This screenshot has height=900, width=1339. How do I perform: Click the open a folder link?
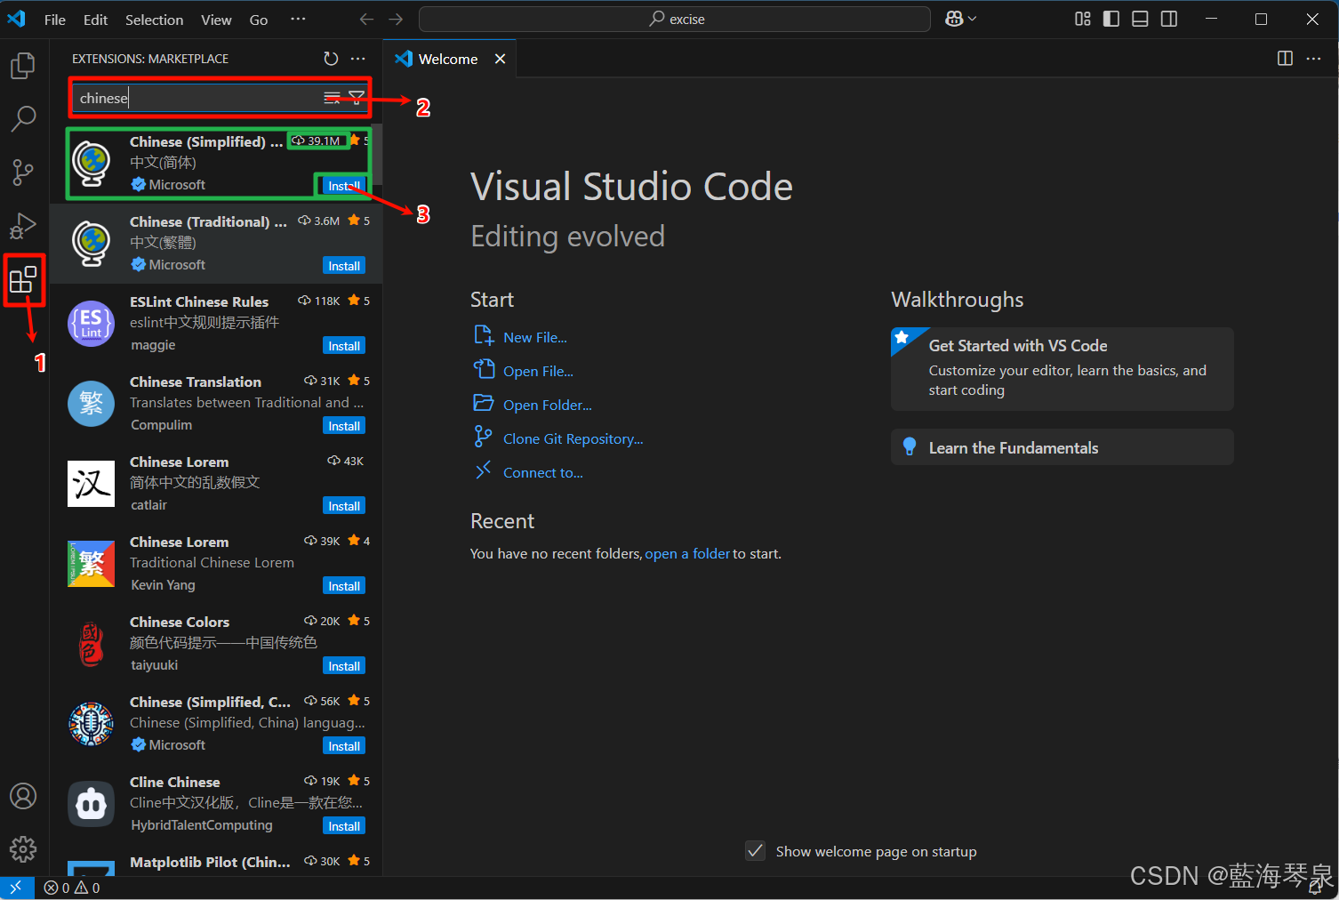tap(687, 553)
